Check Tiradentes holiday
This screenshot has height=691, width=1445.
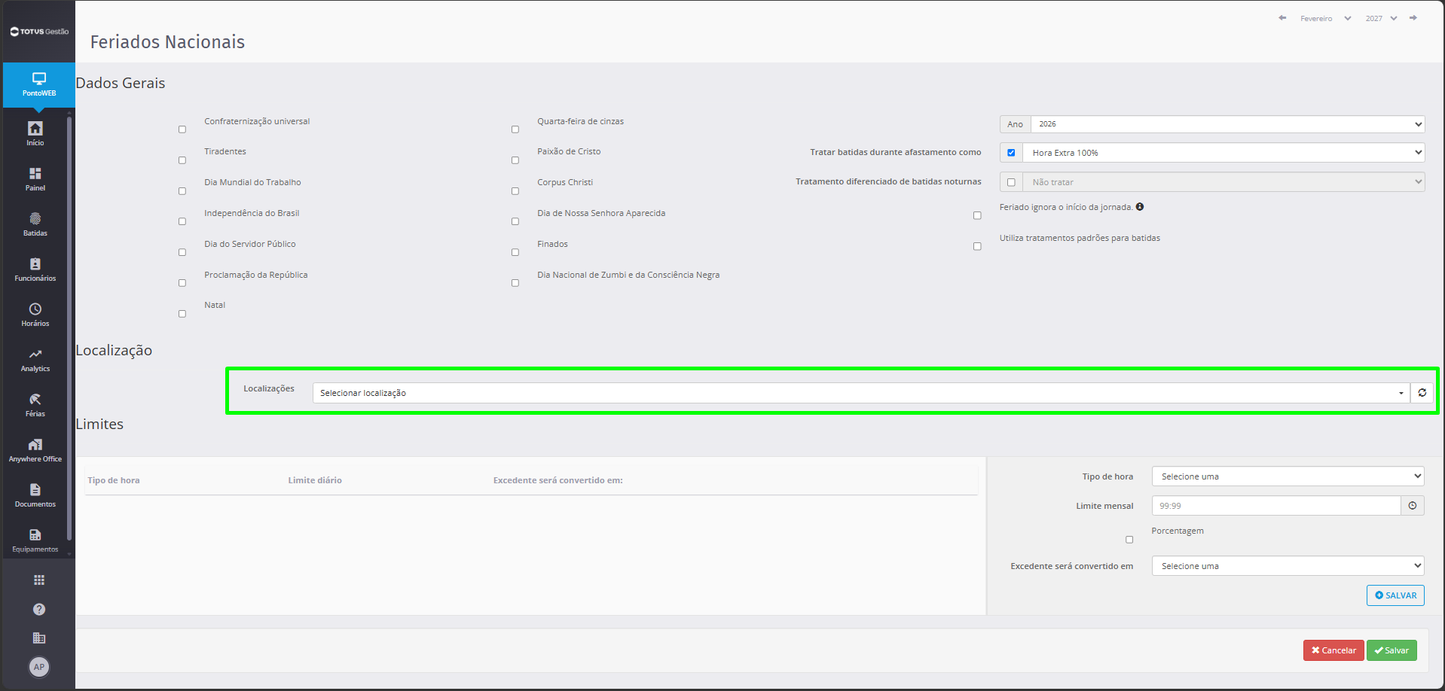(x=182, y=160)
